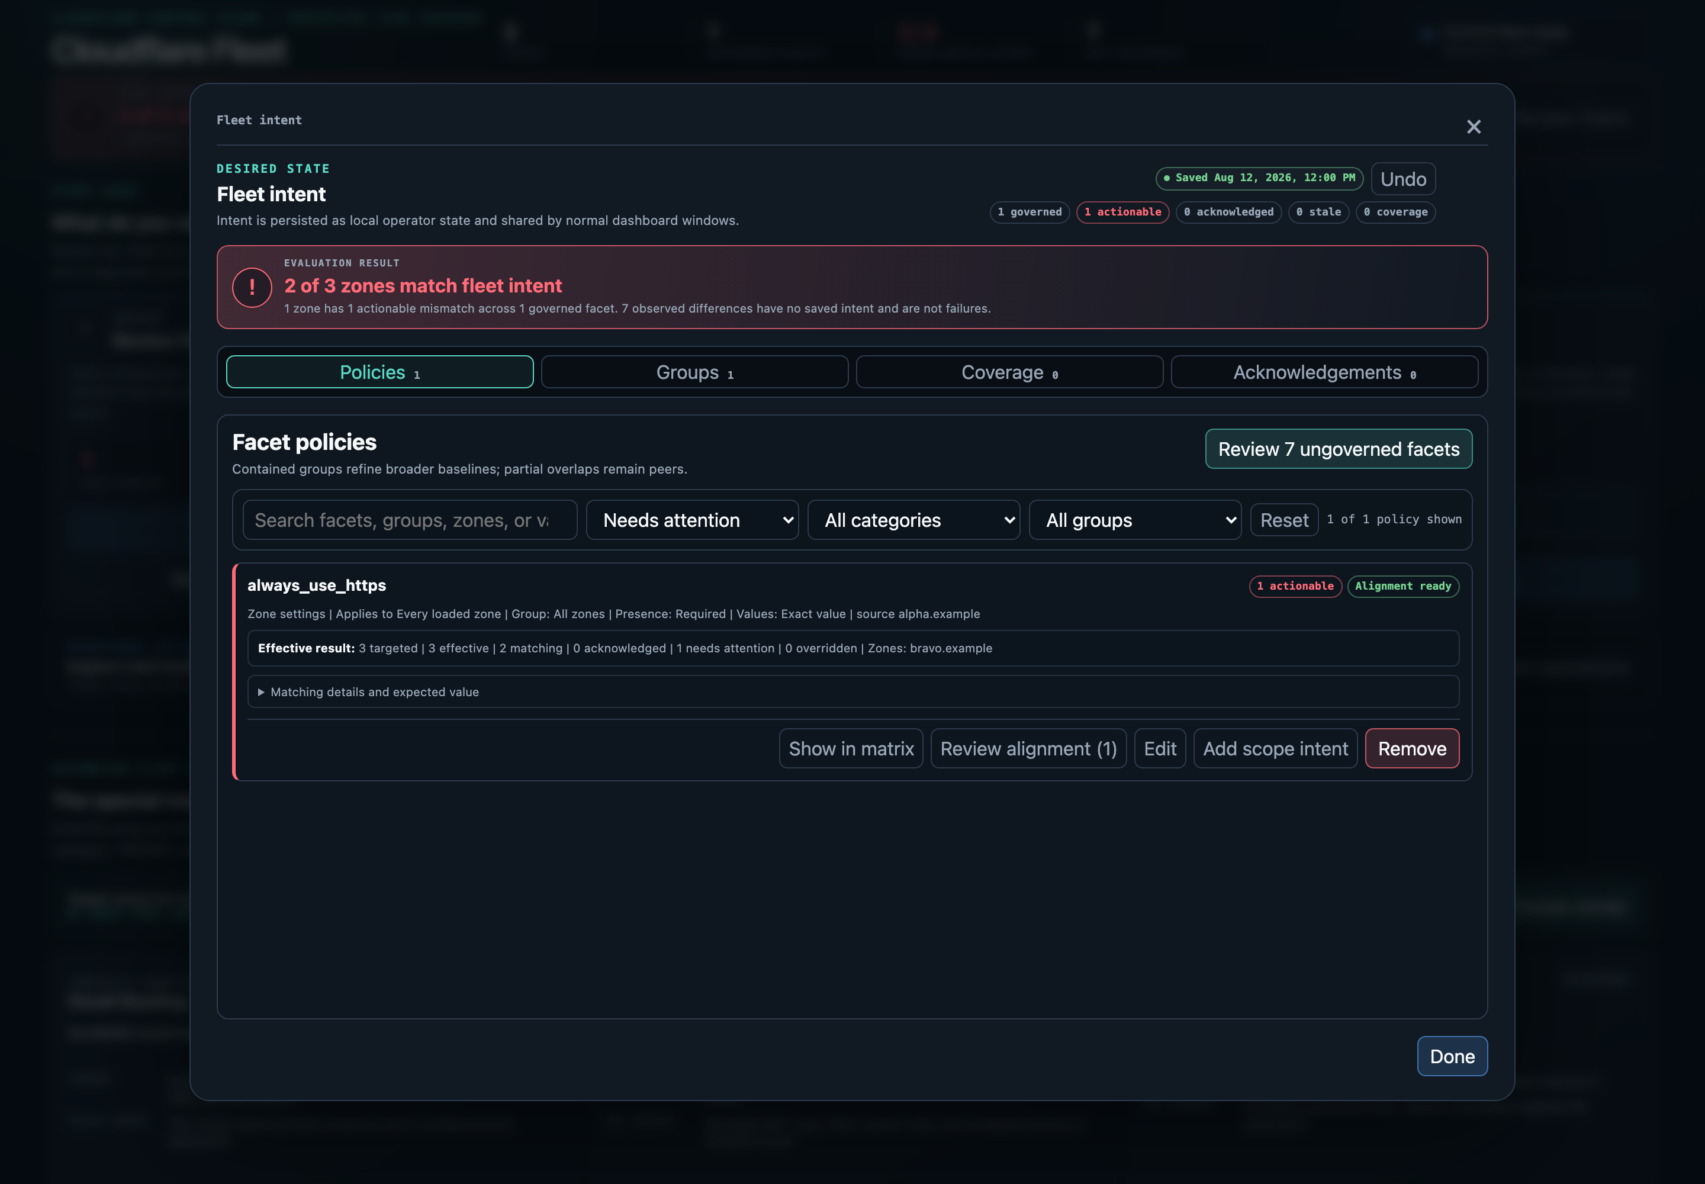Click the header 1 actionable badge
This screenshot has height=1184, width=1705.
(x=1122, y=212)
